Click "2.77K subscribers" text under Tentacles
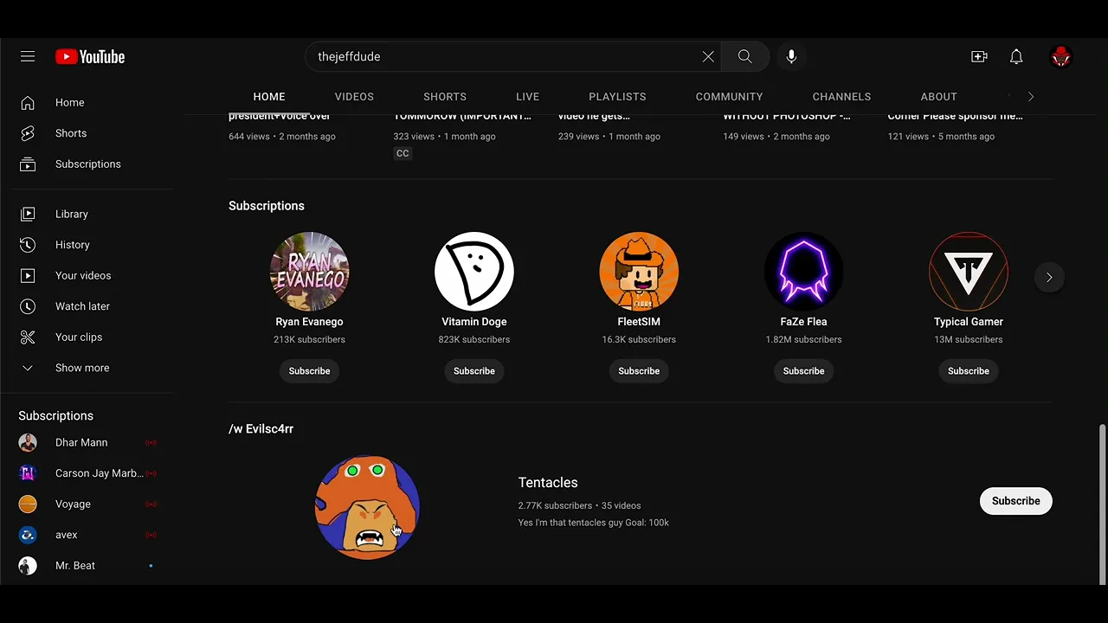The width and height of the screenshot is (1108, 623). pos(555,505)
